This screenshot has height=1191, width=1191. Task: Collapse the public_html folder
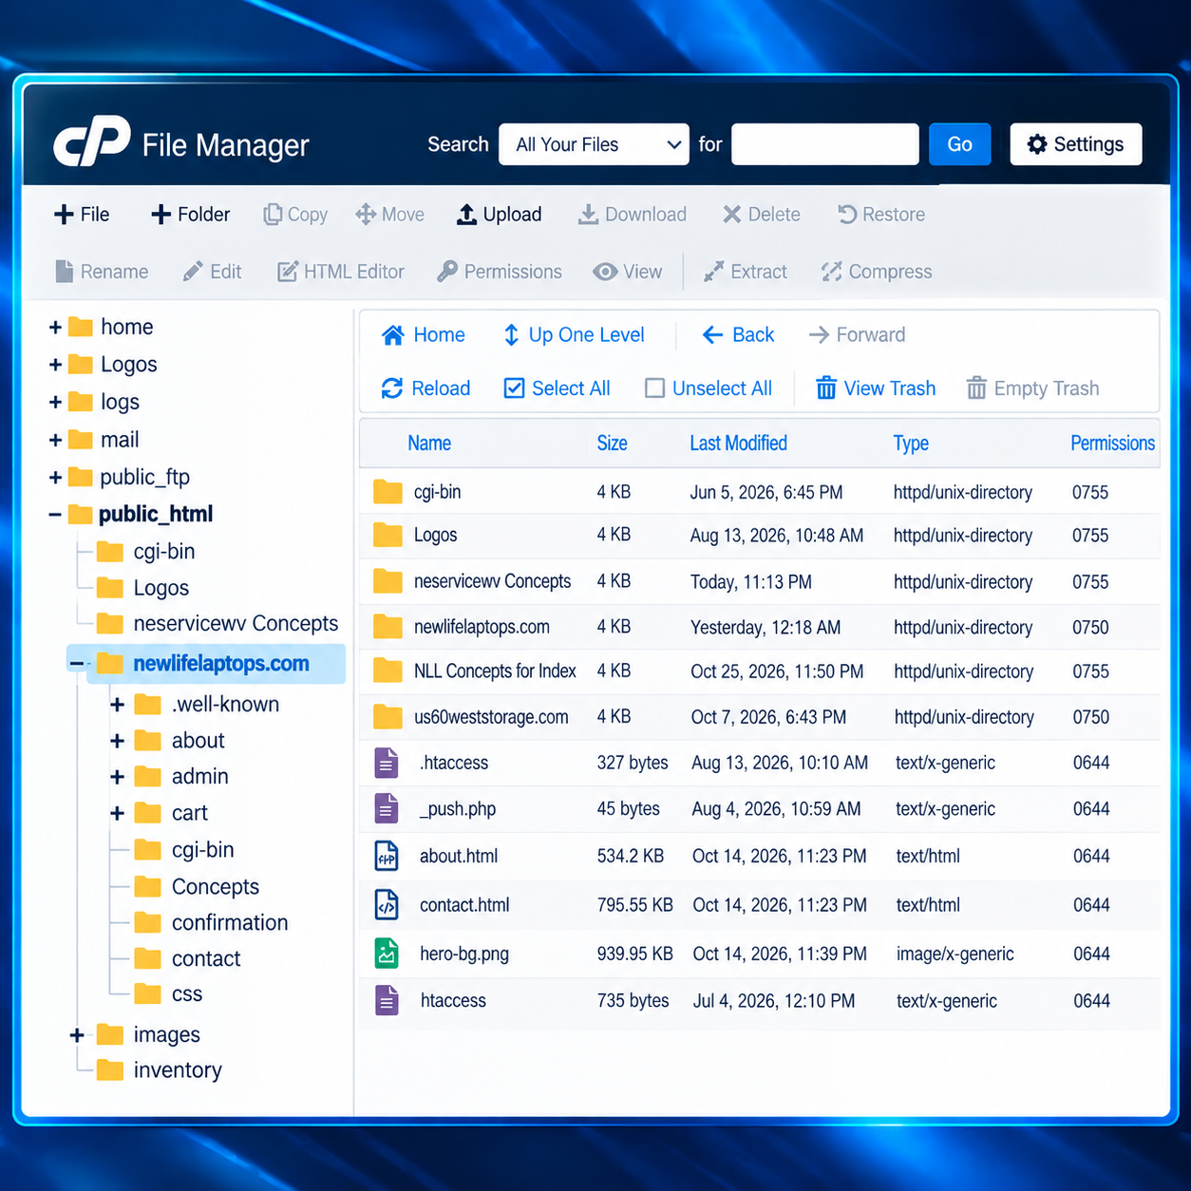[x=55, y=515]
